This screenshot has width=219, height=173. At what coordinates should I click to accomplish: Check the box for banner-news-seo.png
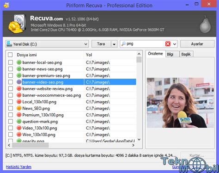pyautogui.click(x=11, y=69)
